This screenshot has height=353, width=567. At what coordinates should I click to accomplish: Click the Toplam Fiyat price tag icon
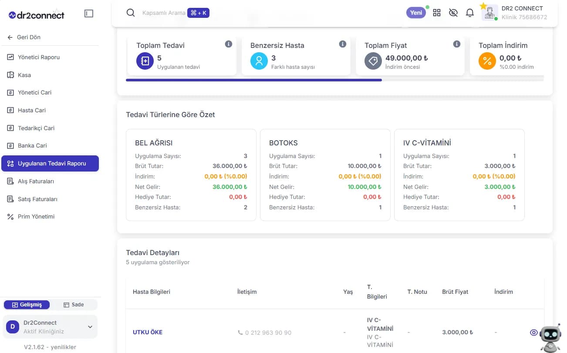(x=373, y=61)
